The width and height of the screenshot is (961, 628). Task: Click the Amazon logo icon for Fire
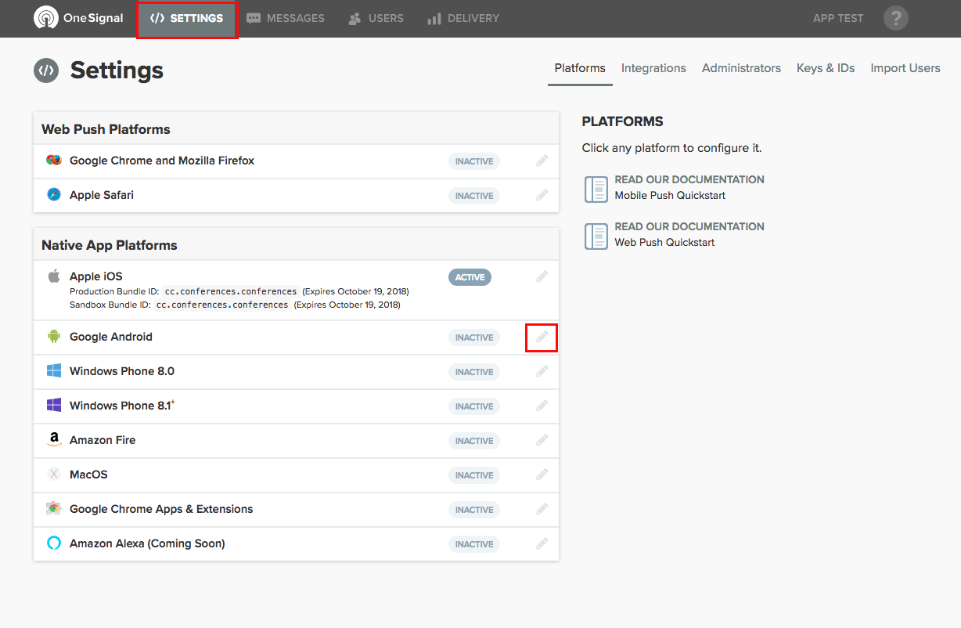click(54, 440)
